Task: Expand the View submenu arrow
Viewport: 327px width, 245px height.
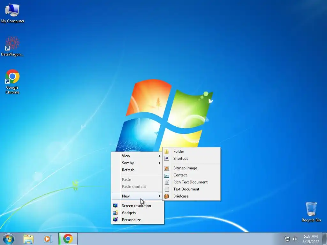Action: [x=160, y=156]
